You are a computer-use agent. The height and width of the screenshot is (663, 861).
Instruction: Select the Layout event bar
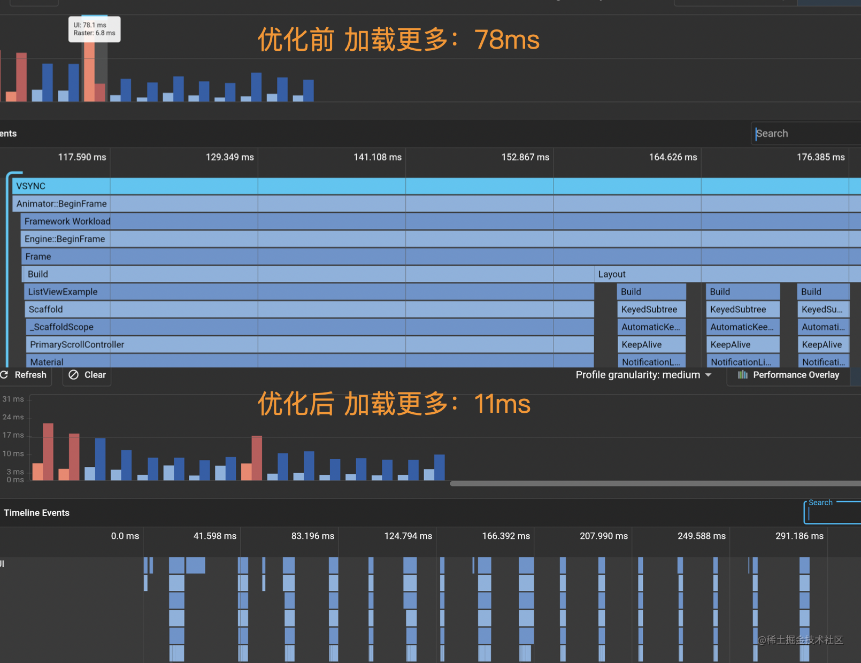(728, 274)
